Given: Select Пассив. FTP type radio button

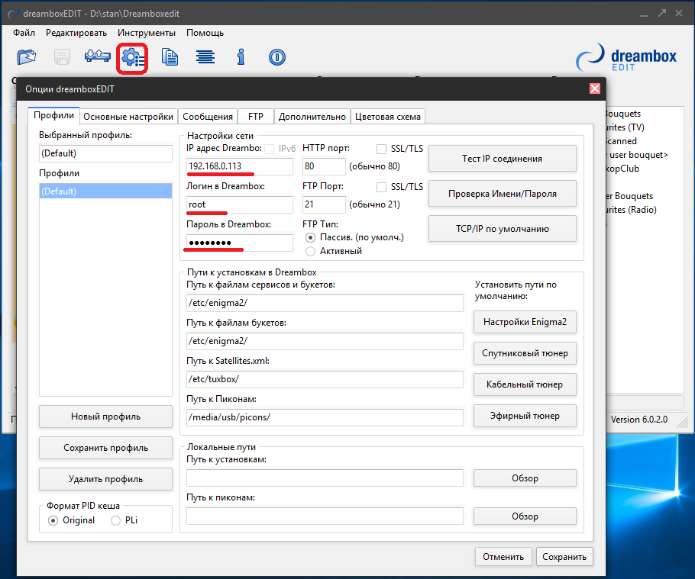Looking at the screenshot, I should tap(310, 238).
